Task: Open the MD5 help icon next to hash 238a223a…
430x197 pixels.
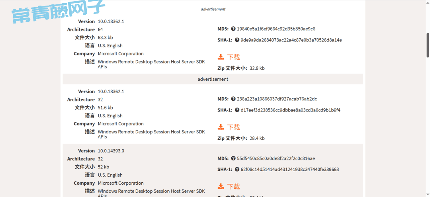Action: (x=233, y=99)
